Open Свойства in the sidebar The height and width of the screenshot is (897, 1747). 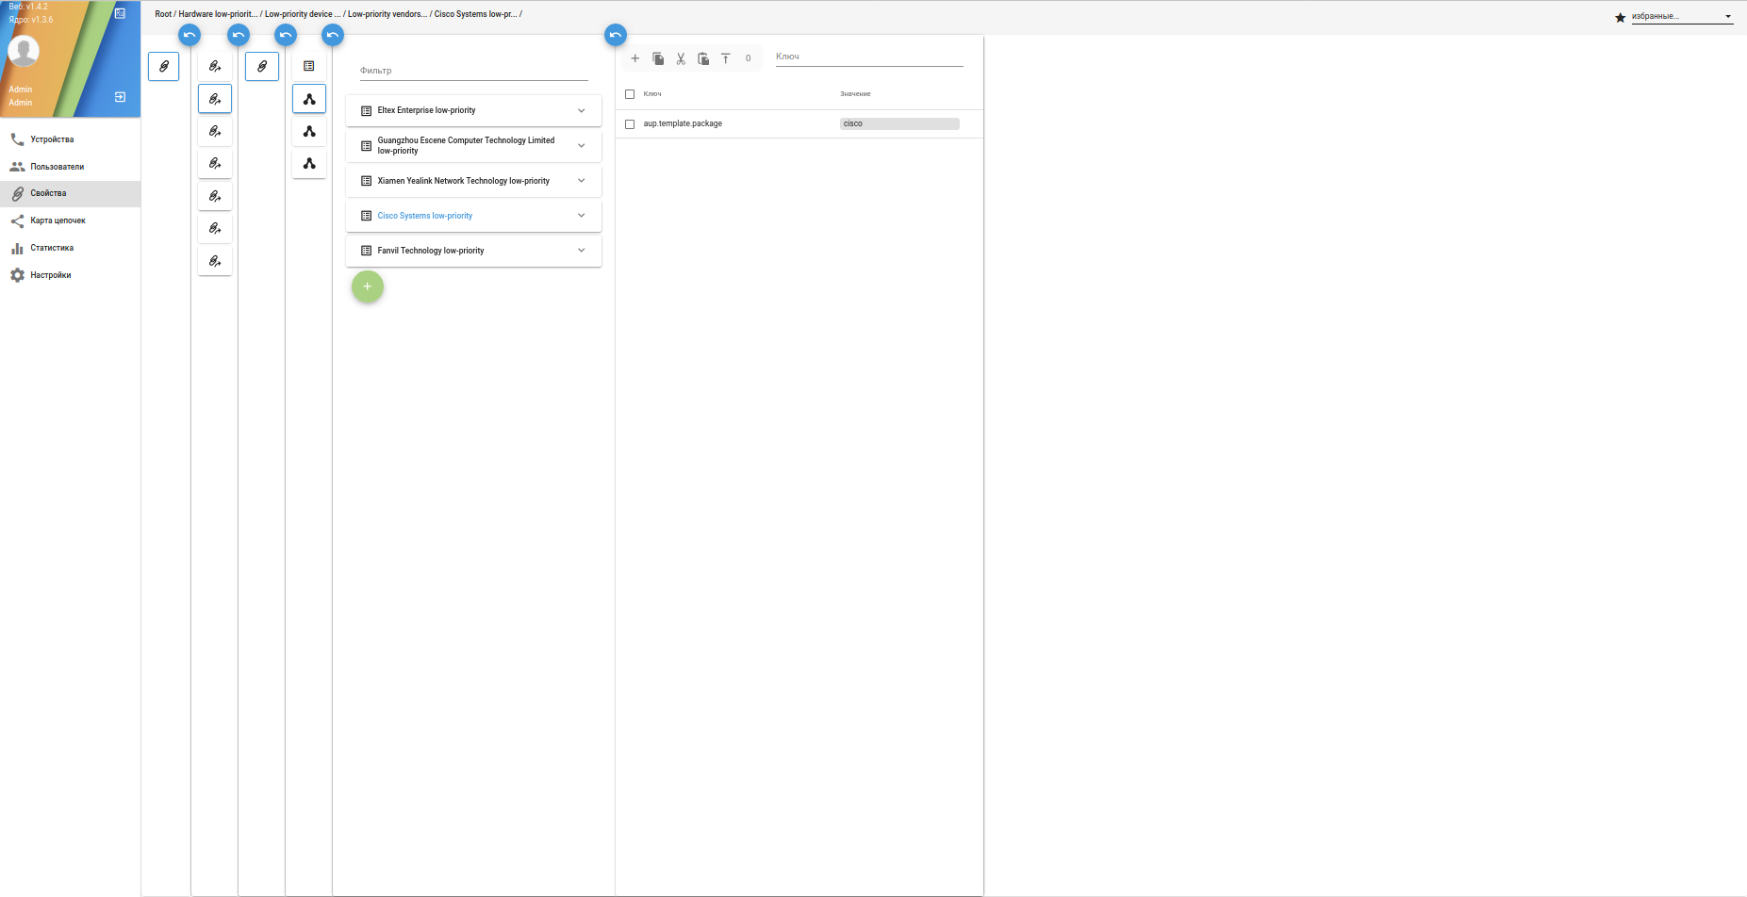pyautogui.click(x=70, y=193)
